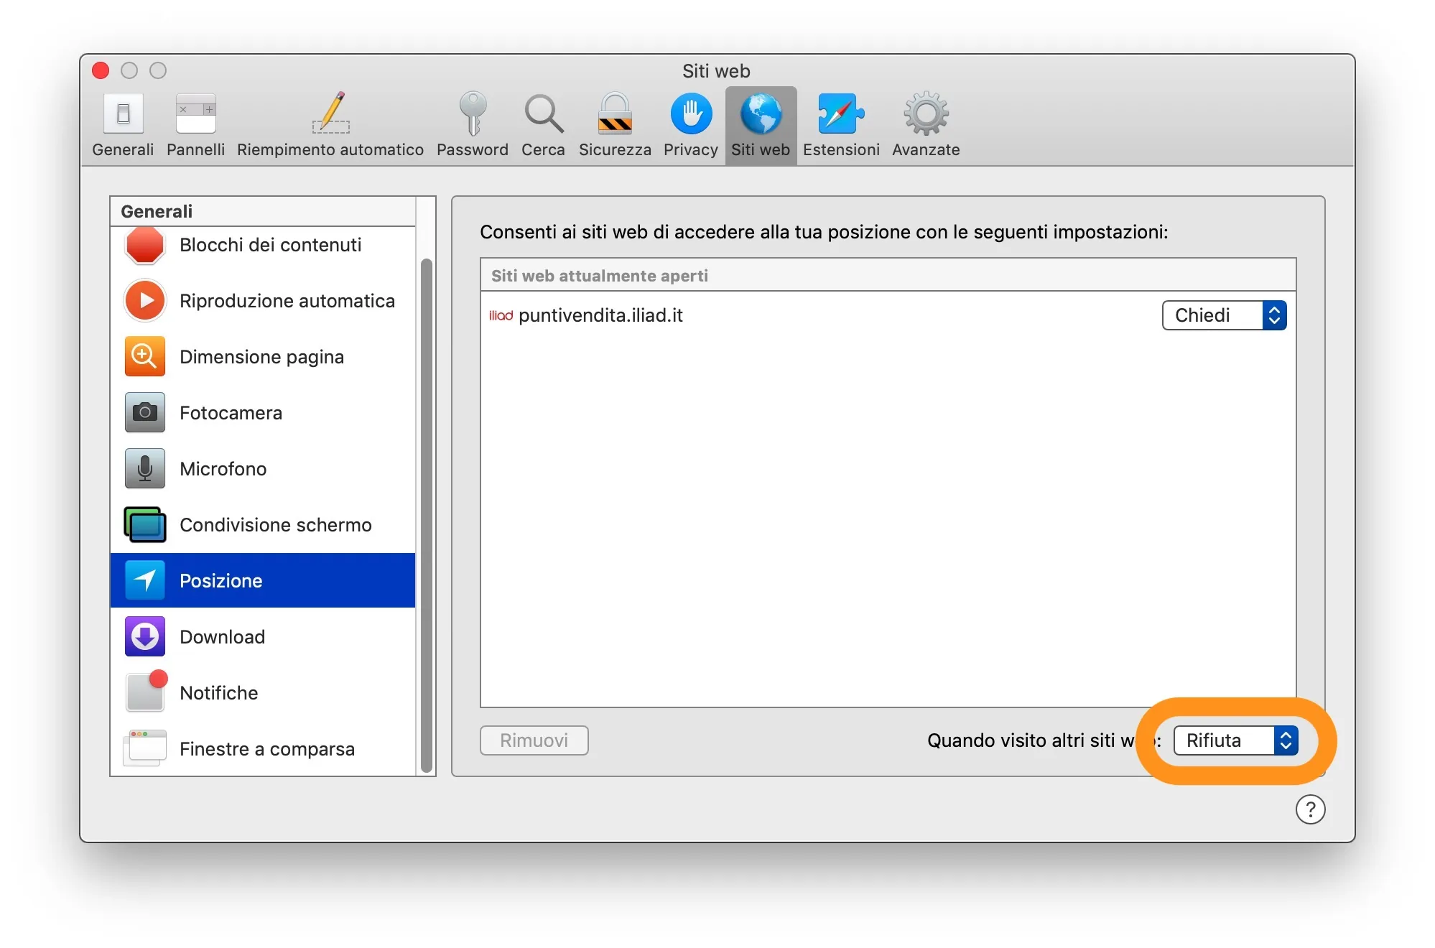1435x948 pixels.
Task: Switch to the Siti web tab
Action: coord(760,124)
